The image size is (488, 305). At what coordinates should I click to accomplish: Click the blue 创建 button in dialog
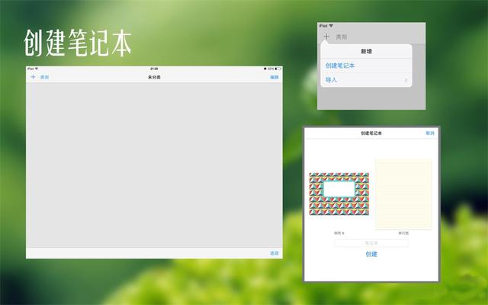(371, 254)
